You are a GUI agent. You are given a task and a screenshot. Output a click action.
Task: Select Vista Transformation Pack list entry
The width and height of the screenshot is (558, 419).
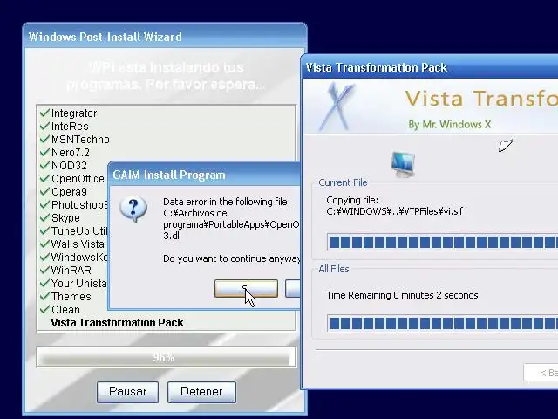pyautogui.click(x=117, y=322)
